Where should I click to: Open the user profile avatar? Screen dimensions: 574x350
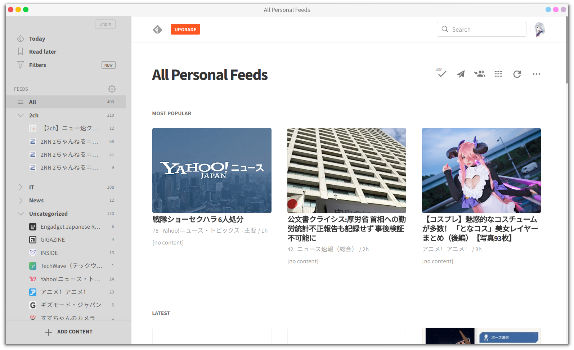click(539, 30)
